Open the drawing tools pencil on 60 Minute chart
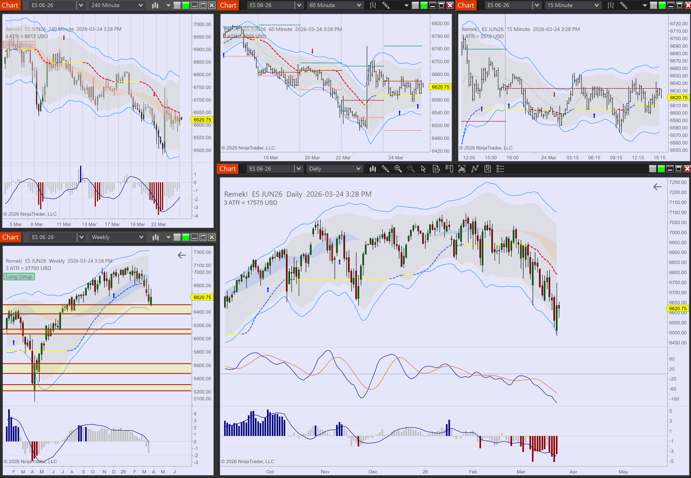 tap(386, 5)
